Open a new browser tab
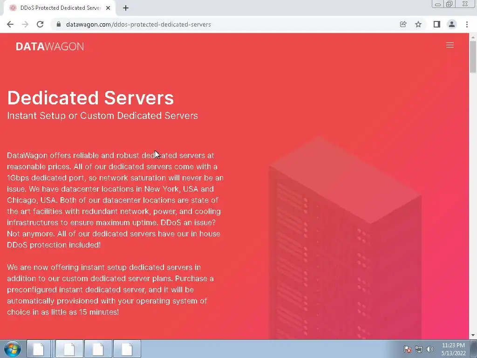 (126, 8)
